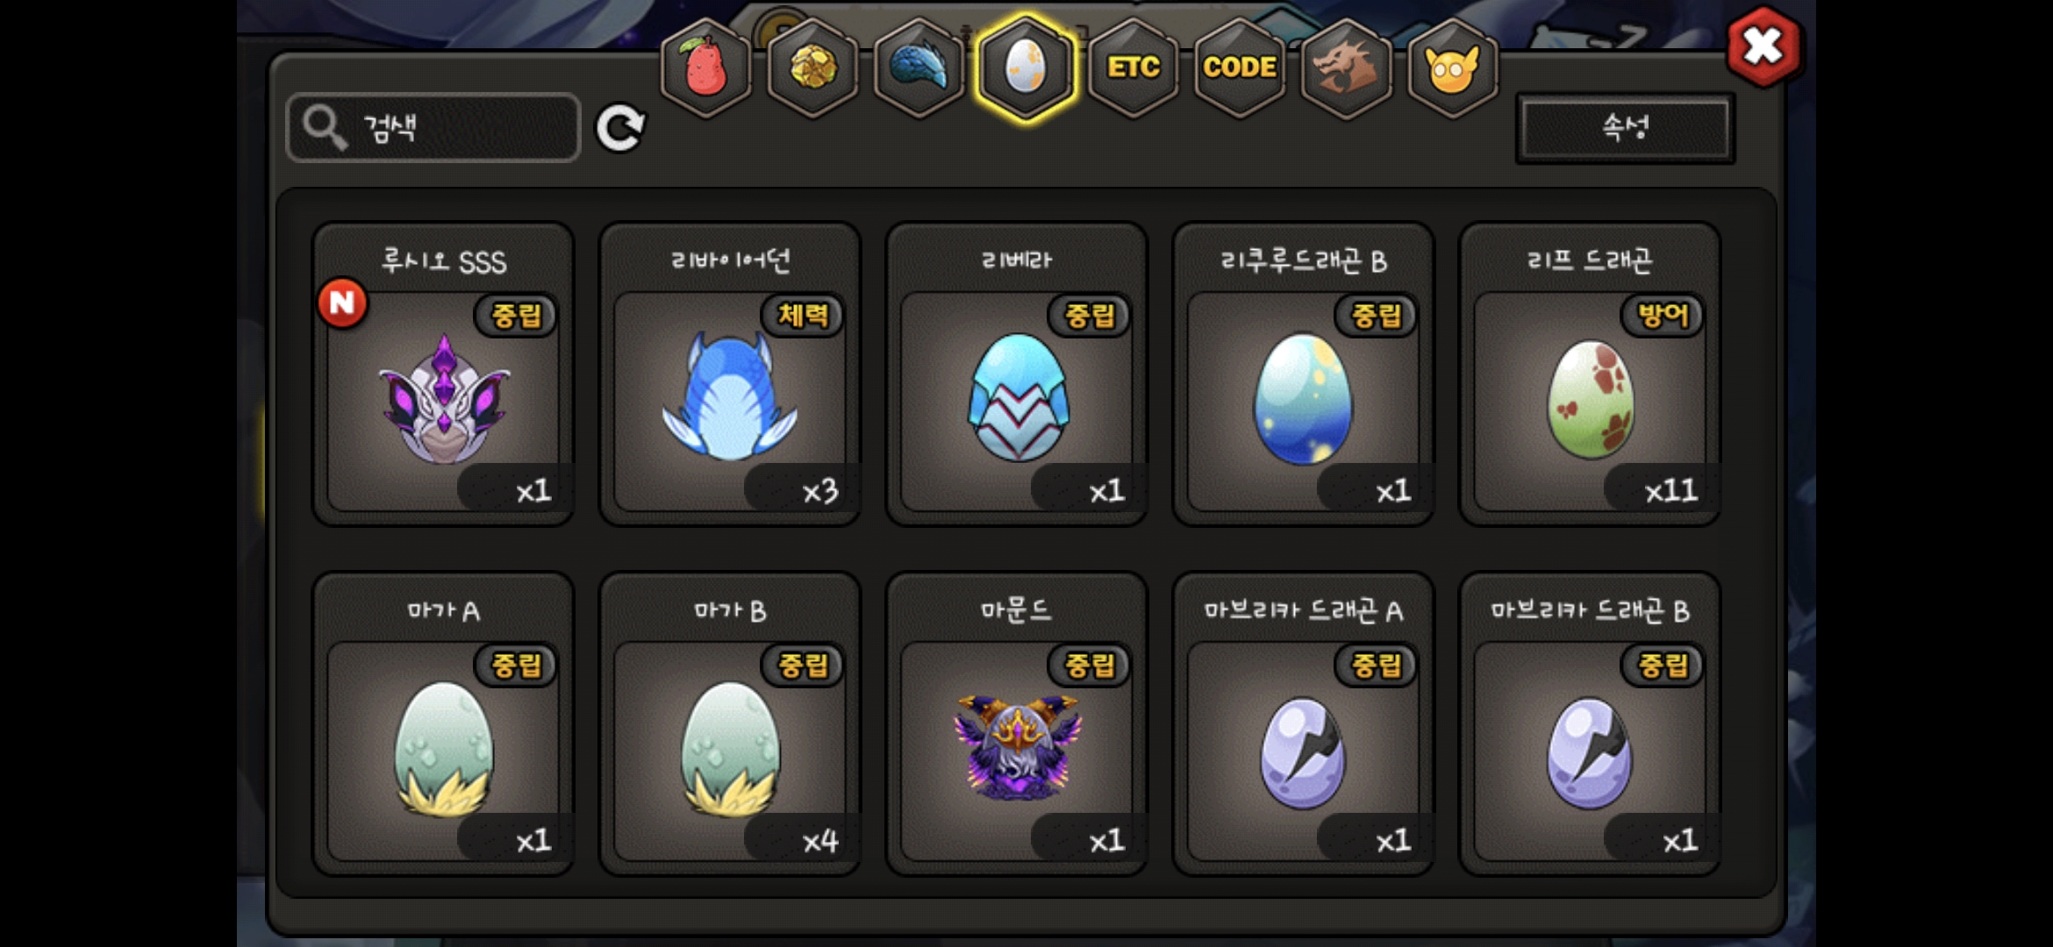
Task: Open the gold nugget items tab
Action: point(813,68)
